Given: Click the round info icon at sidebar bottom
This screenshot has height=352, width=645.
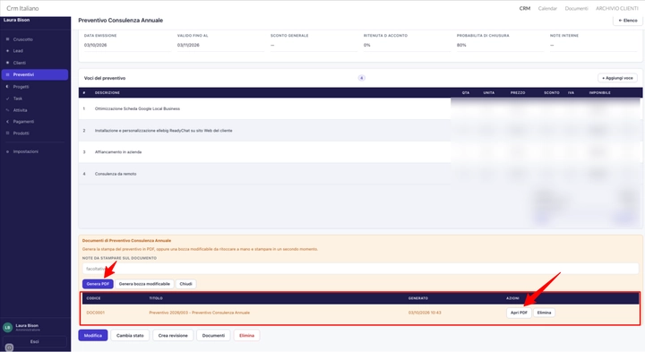Looking at the screenshot, I should point(9,348).
